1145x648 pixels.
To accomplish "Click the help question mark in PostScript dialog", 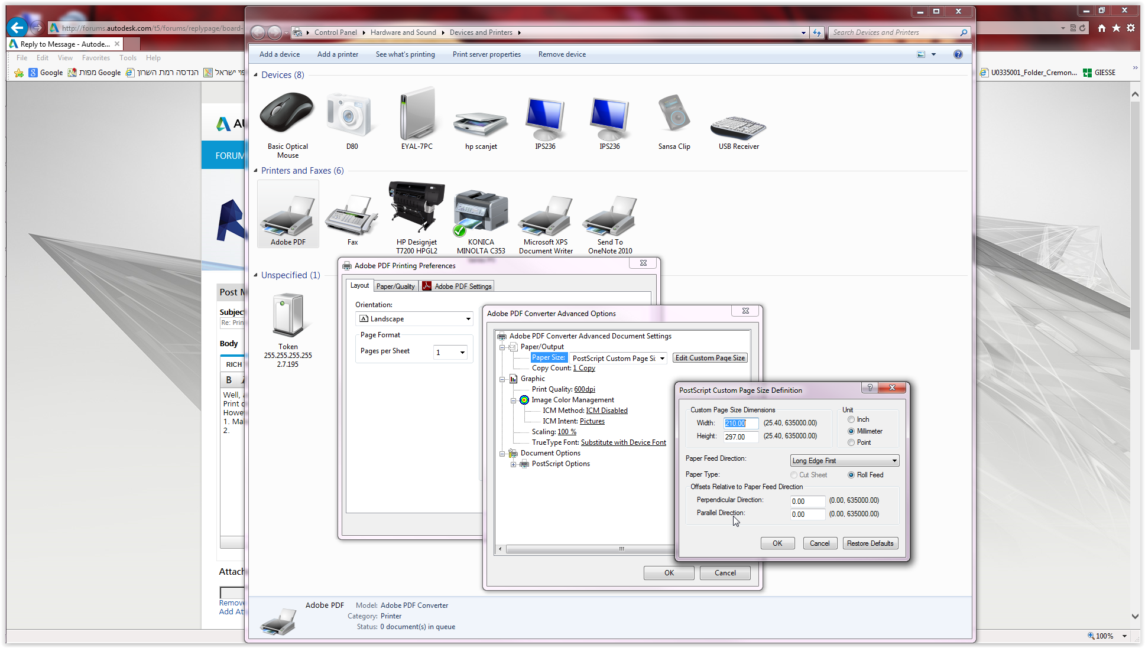I will coord(870,388).
